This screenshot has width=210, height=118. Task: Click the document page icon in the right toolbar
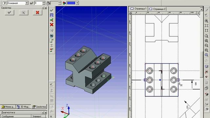(206, 83)
